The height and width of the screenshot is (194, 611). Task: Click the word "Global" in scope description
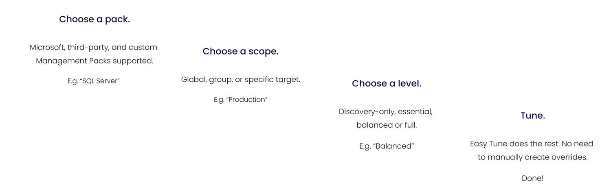click(x=193, y=79)
